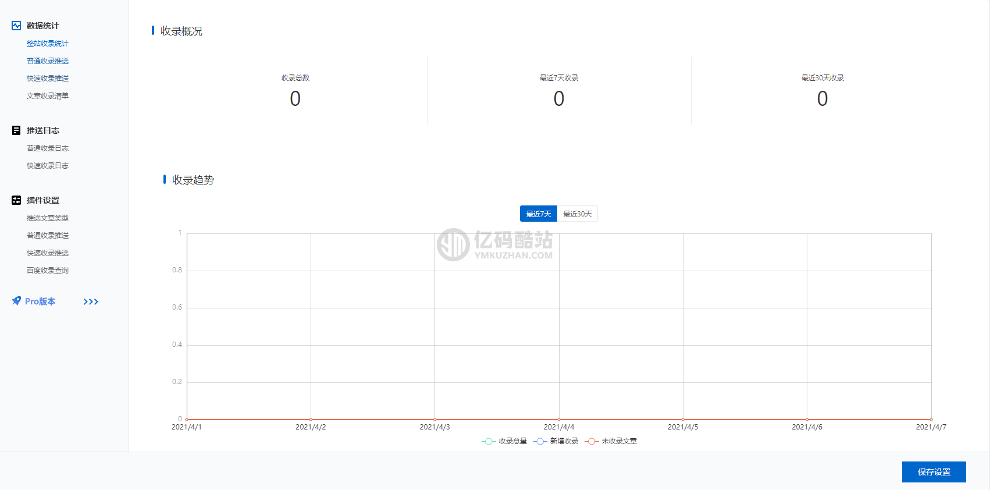Open 快速收录日志 page
The height and width of the screenshot is (490, 990).
click(x=48, y=166)
